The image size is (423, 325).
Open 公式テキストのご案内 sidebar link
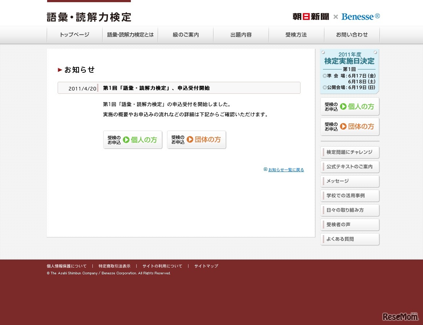tap(350, 167)
